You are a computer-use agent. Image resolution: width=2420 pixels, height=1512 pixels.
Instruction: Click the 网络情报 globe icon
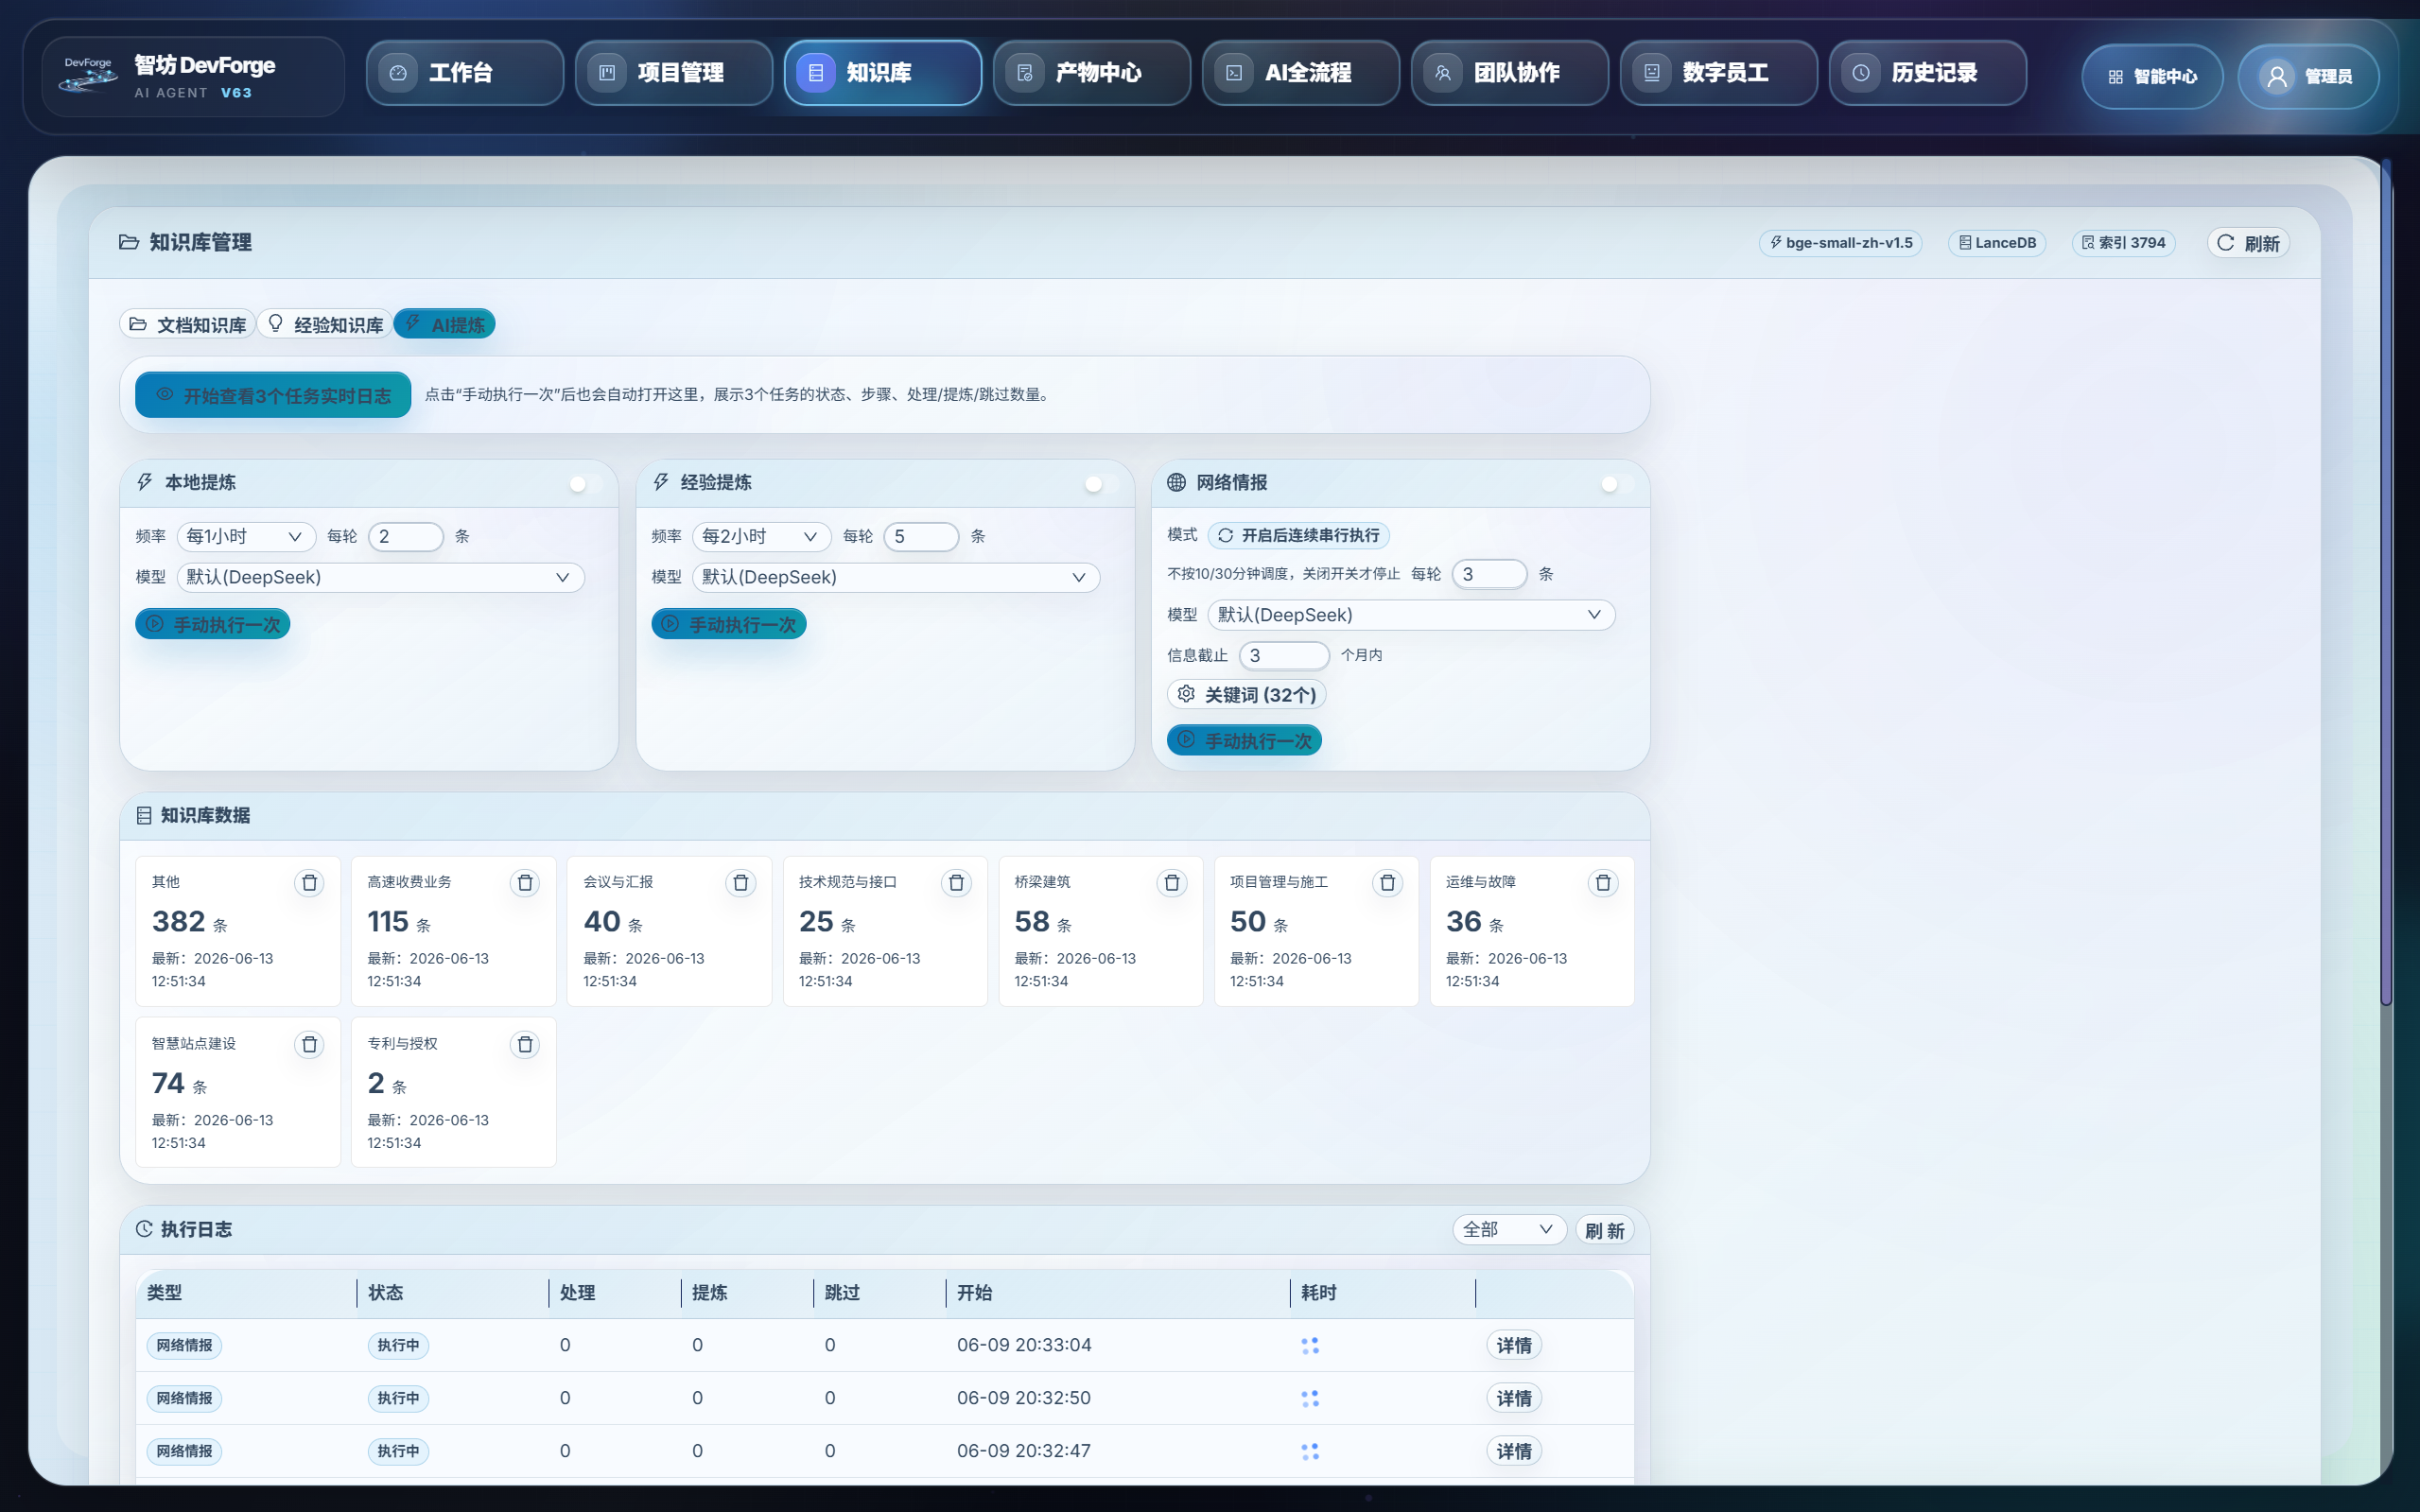(x=1177, y=482)
